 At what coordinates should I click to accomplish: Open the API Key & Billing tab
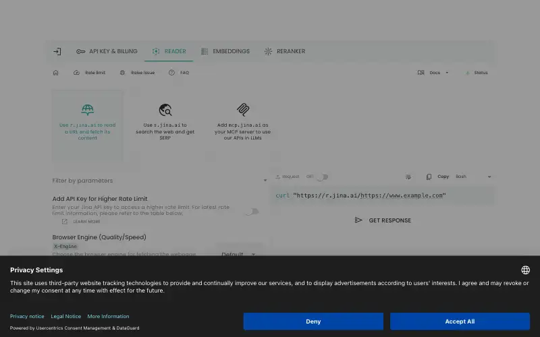pyautogui.click(x=107, y=51)
